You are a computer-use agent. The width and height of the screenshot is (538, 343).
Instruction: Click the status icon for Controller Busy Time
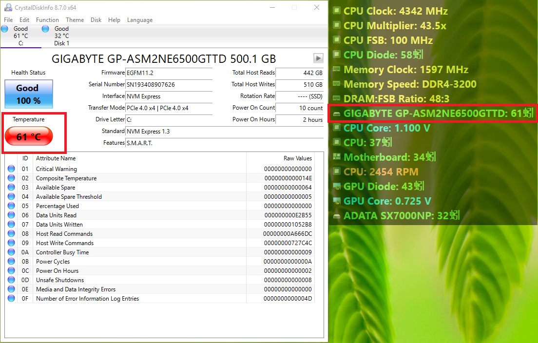pos(11,252)
